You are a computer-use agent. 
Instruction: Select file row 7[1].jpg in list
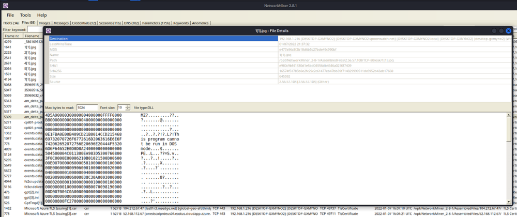click(x=23, y=79)
